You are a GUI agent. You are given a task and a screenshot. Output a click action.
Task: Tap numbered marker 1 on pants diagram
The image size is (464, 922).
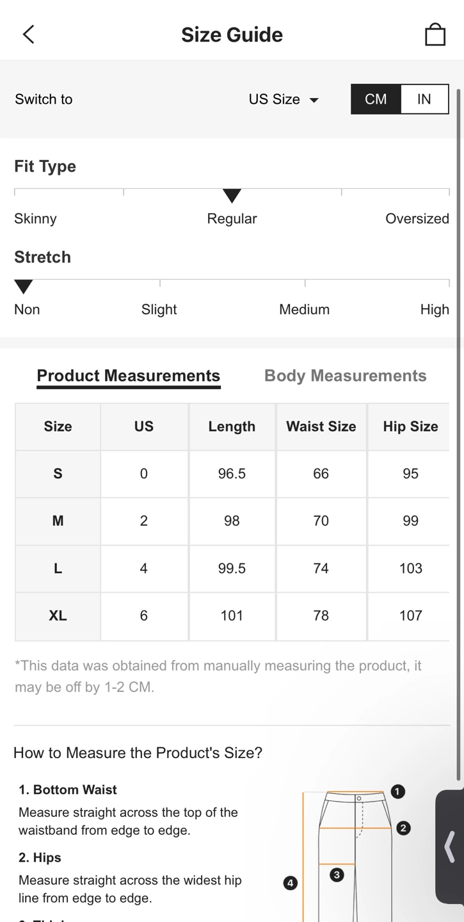pyautogui.click(x=397, y=791)
